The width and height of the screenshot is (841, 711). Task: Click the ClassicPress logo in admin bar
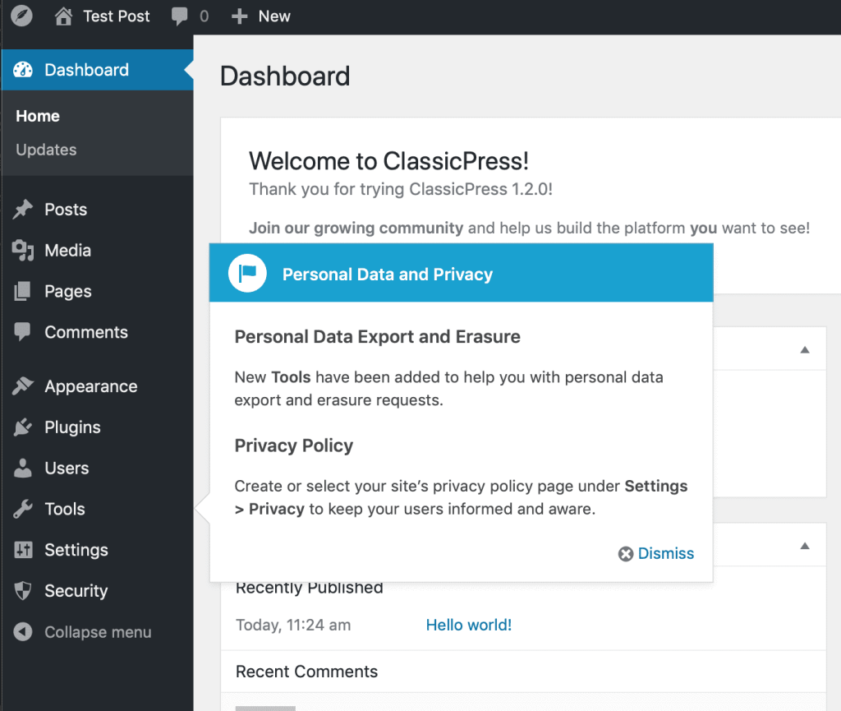[21, 16]
